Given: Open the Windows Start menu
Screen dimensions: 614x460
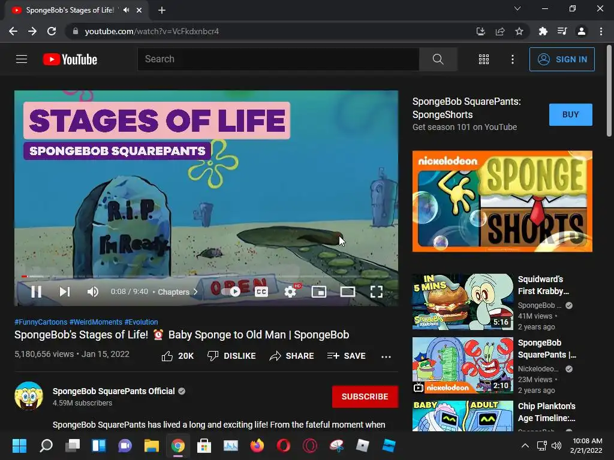Looking at the screenshot, I should click(20, 446).
